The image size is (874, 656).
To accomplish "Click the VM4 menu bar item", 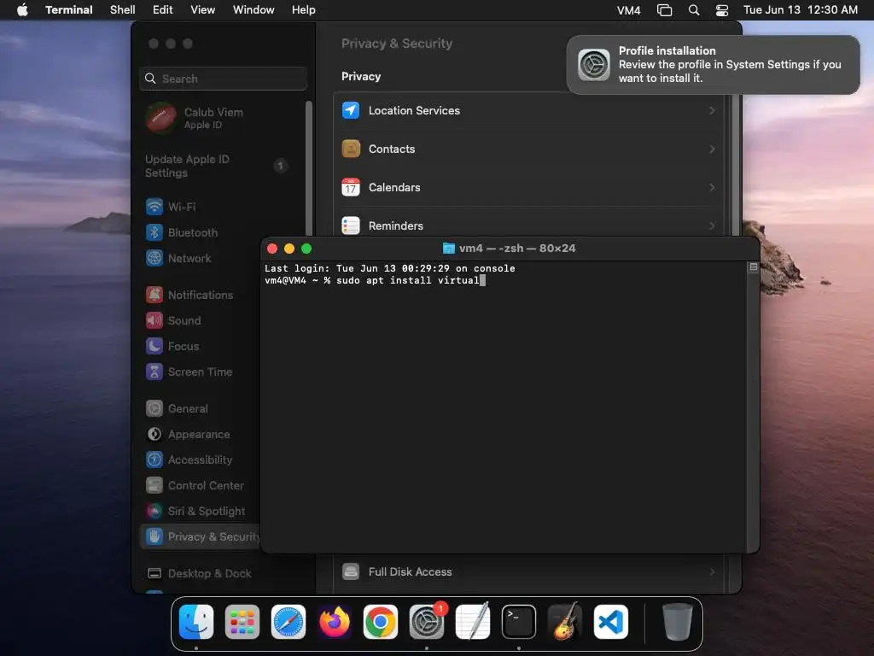I will pyautogui.click(x=628, y=9).
